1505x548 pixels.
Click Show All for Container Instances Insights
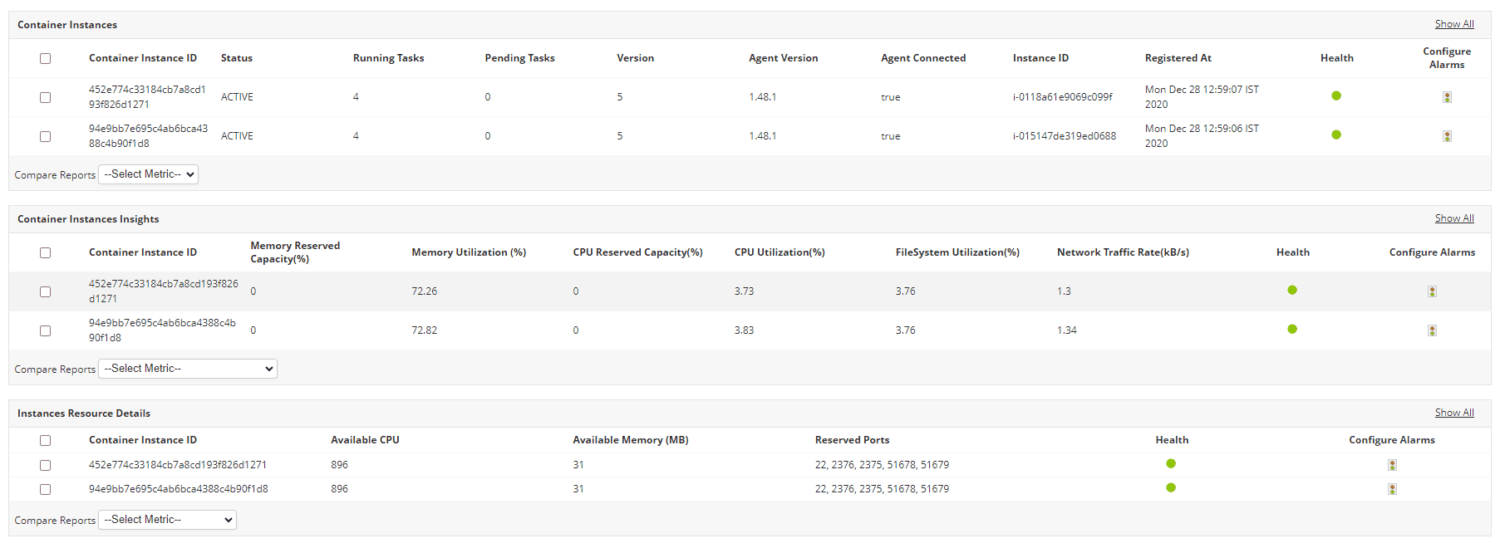pos(1454,218)
